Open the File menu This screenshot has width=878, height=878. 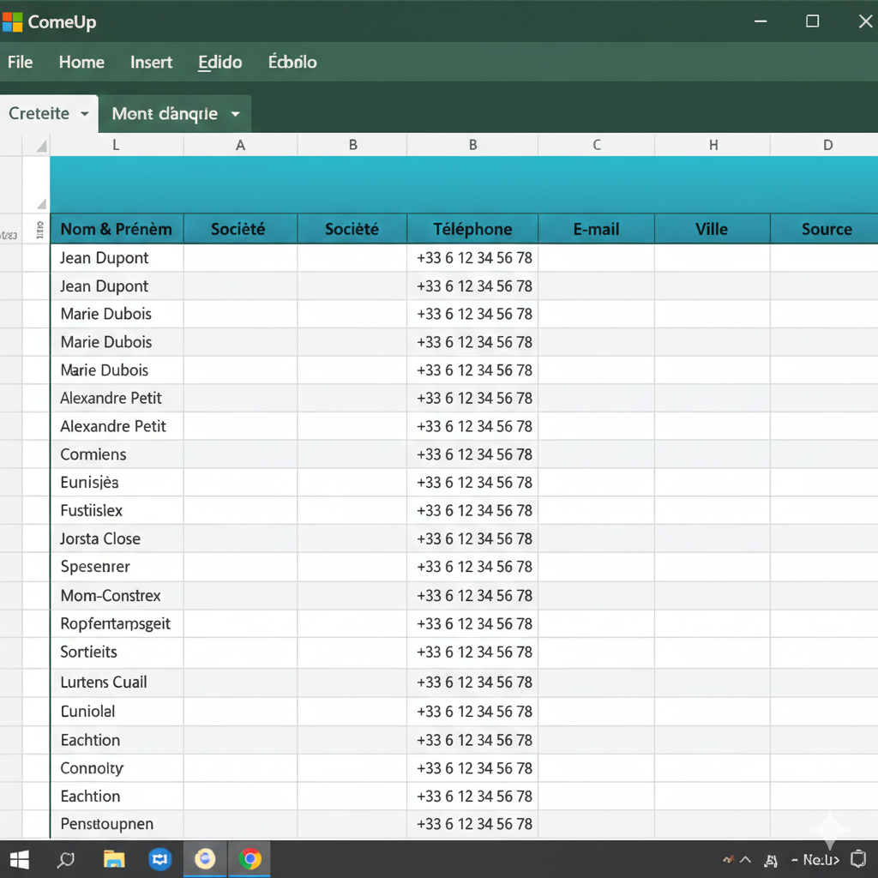click(20, 63)
